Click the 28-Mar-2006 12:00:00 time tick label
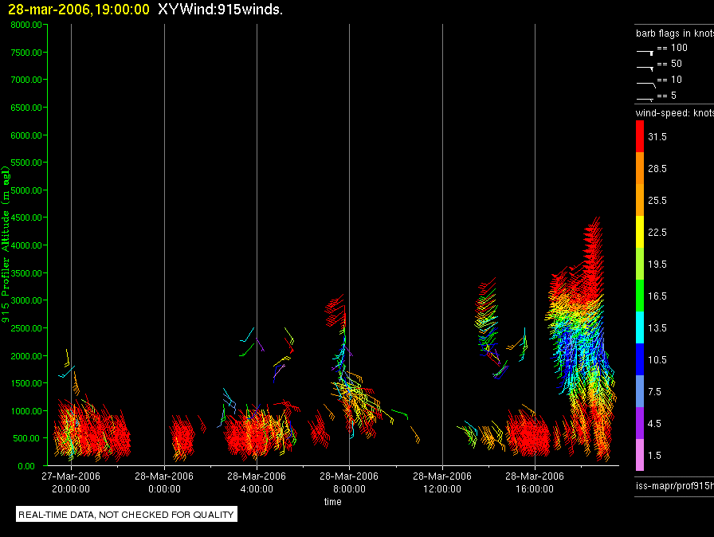Image resolution: width=714 pixels, height=537 pixels. pyautogui.click(x=442, y=482)
